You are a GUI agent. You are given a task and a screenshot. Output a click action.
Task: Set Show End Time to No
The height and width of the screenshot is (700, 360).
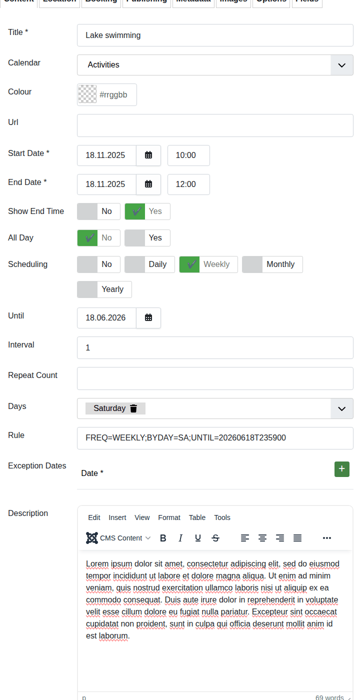[98, 211]
